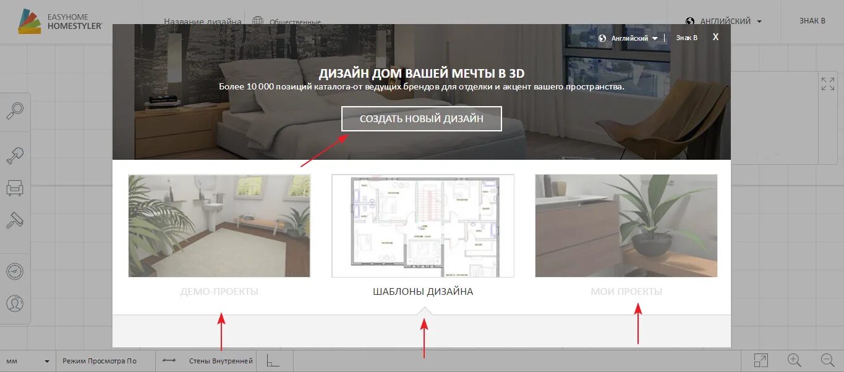Image resolution: width=844 pixels, height=372 pixels.
Task: Open the paint roller decoration tool
Action: tap(15, 220)
